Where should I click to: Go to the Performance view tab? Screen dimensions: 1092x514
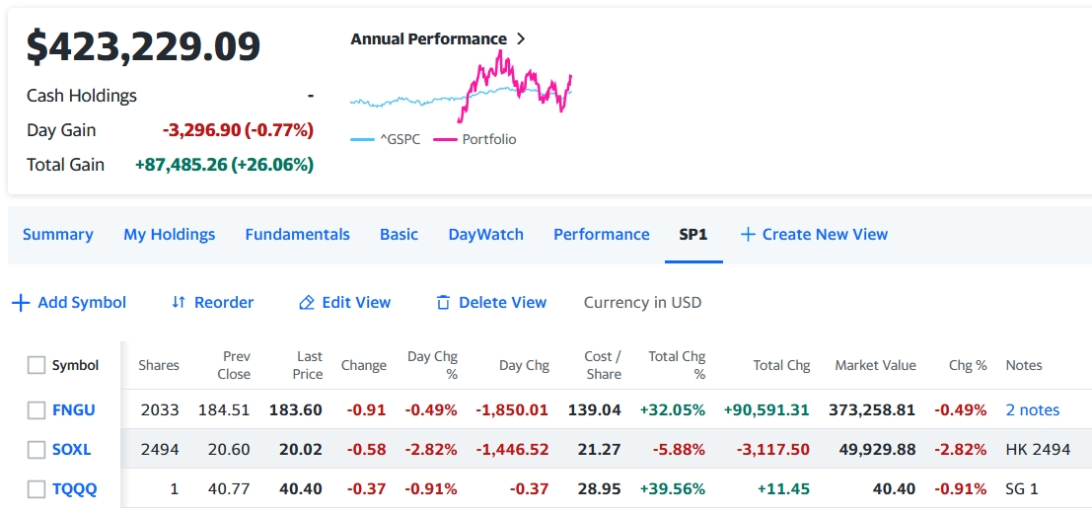[x=601, y=235]
